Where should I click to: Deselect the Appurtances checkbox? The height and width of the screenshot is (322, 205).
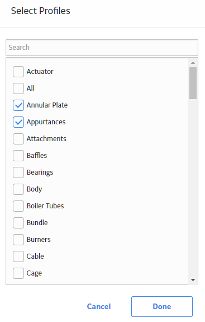[x=18, y=122]
